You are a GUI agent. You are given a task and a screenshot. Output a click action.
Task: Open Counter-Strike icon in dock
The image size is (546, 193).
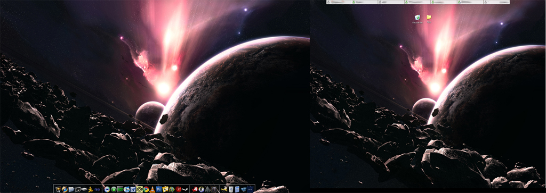201,189
